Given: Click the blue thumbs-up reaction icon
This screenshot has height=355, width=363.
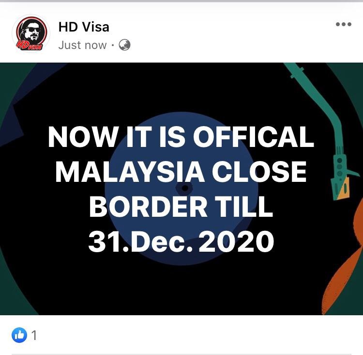Looking at the screenshot, I should pyautogui.click(x=19, y=335).
